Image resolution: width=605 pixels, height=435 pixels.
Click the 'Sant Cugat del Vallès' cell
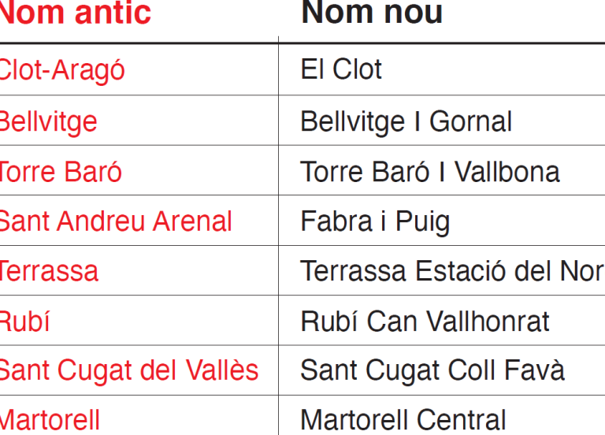[x=128, y=370]
